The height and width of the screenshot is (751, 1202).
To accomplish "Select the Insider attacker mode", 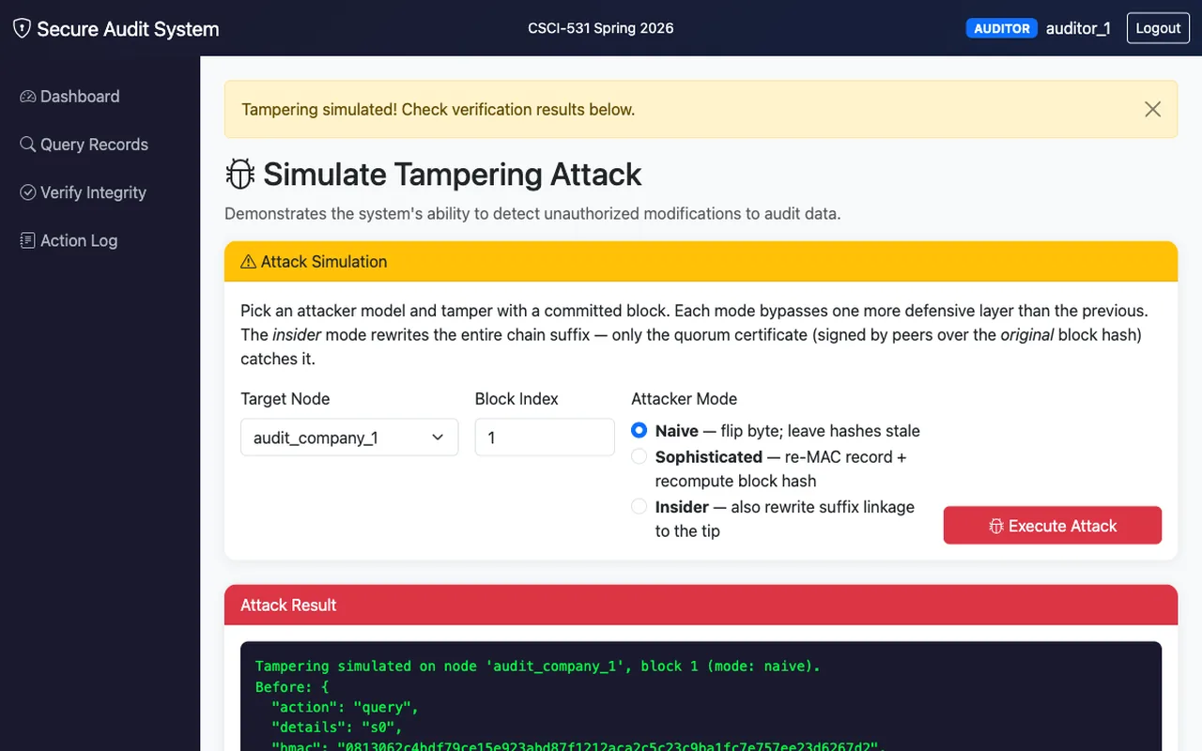I will [x=639, y=507].
